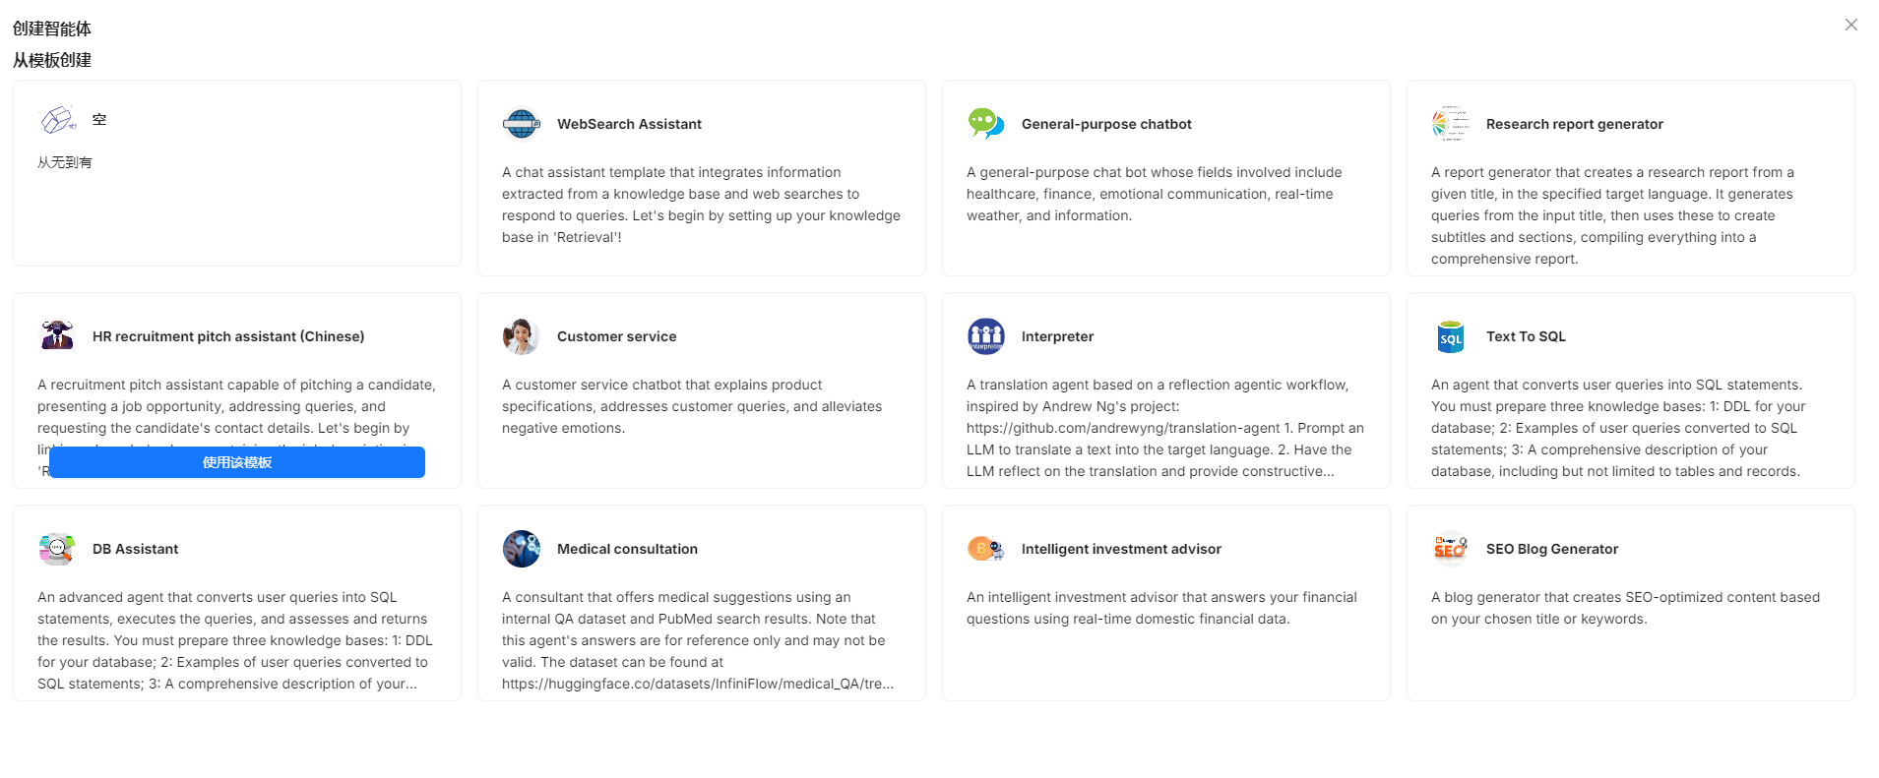The image size is (1879, 778).
Task: Select the Customer service template title
Action: point(616,336)
